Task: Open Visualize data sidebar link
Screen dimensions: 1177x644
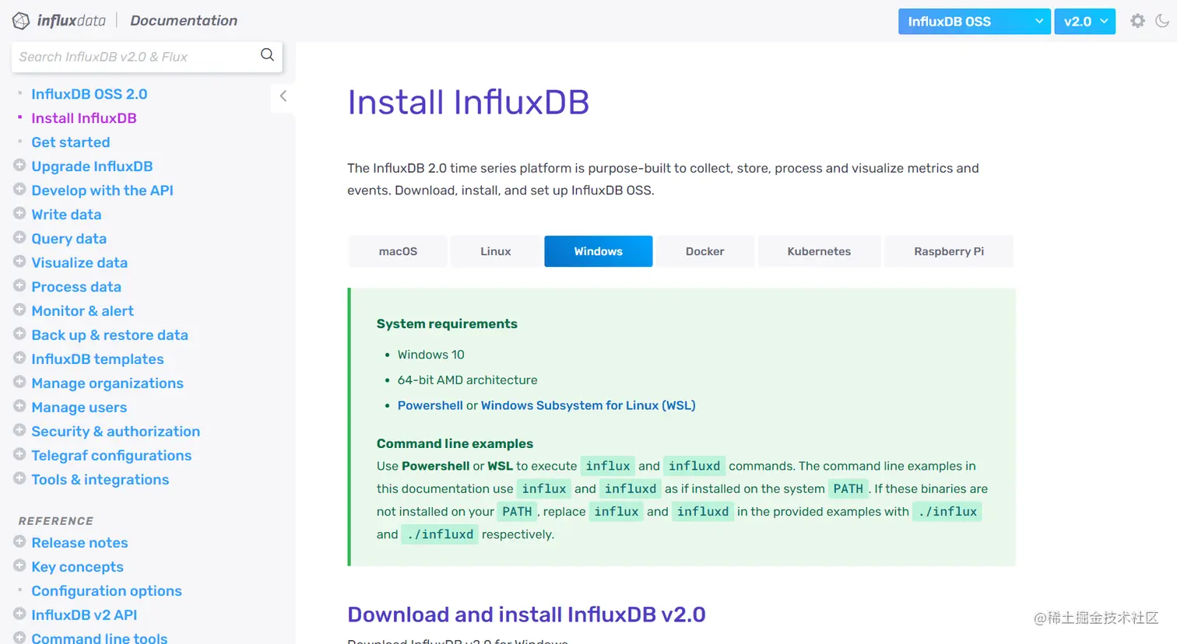Action: [79, 263]
